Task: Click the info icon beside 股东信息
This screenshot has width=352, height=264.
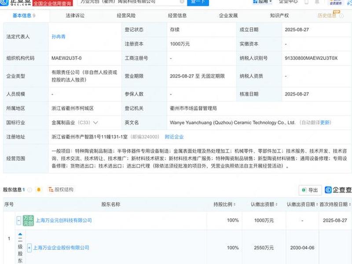Action: click(29, 190)
